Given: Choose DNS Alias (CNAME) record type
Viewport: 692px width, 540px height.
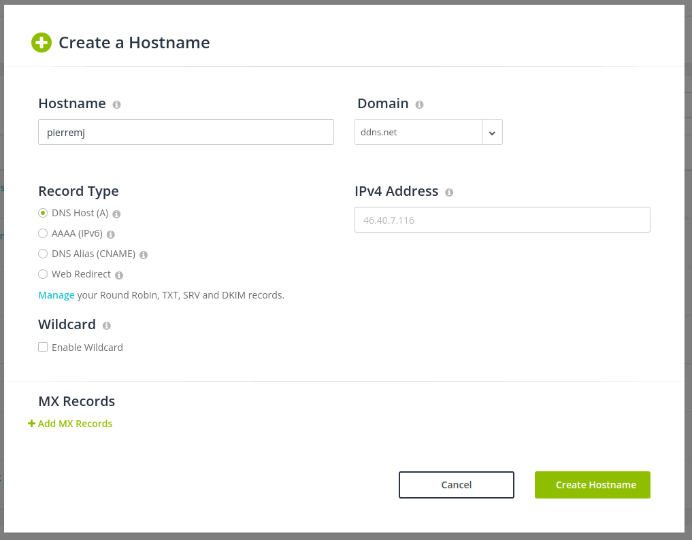Looking at the screenshot, I should (43, 254).
